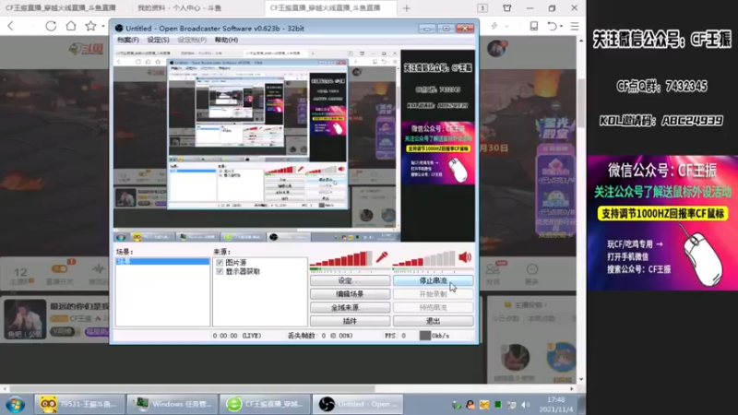Open user avatar on Douyu header
This screenshot has height=415, width=738.
click(496, 49)
